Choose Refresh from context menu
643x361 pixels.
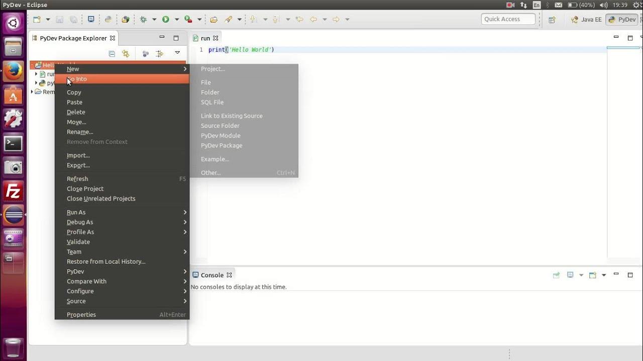[122, 179]
